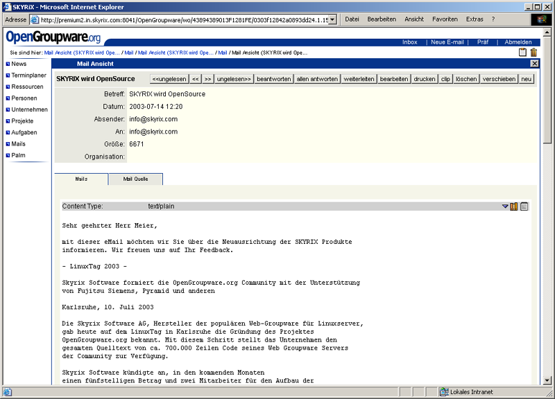Screen dimensions: 555x399
Task: Click the Lokales Intranet zone icon
Action: pos(444,391)
